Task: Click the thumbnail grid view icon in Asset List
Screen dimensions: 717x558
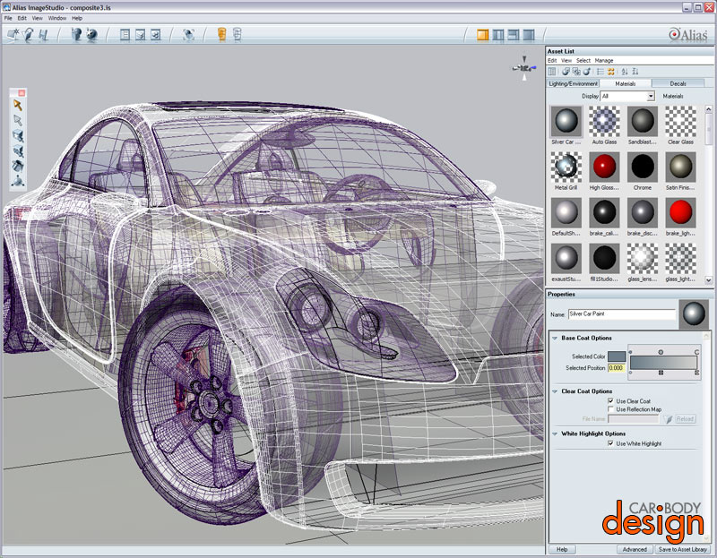Action: click(x=611, y=71)
